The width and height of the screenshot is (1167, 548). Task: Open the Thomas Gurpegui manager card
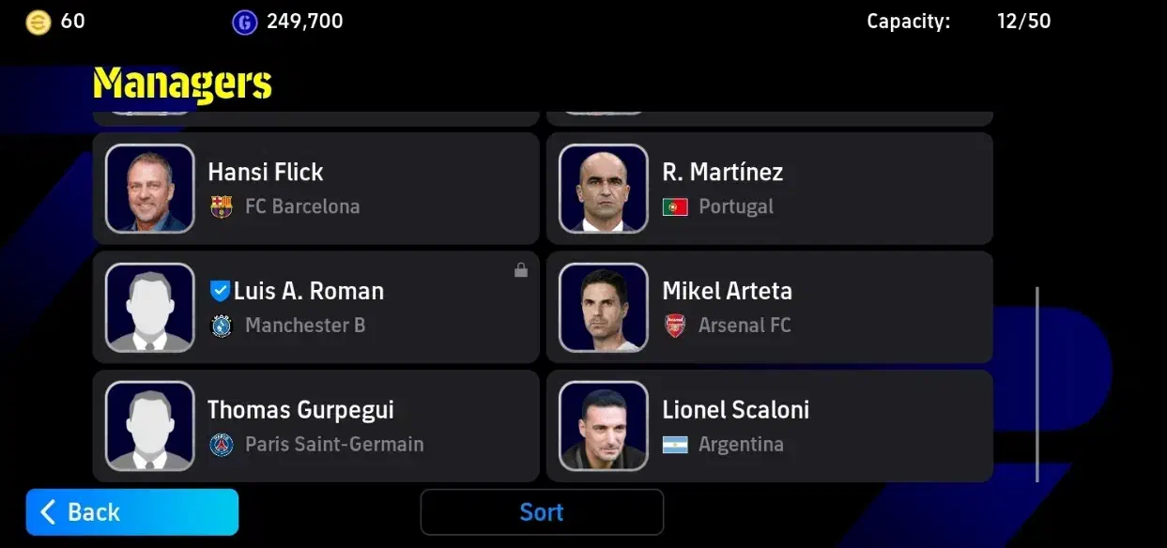click(316, 426)
